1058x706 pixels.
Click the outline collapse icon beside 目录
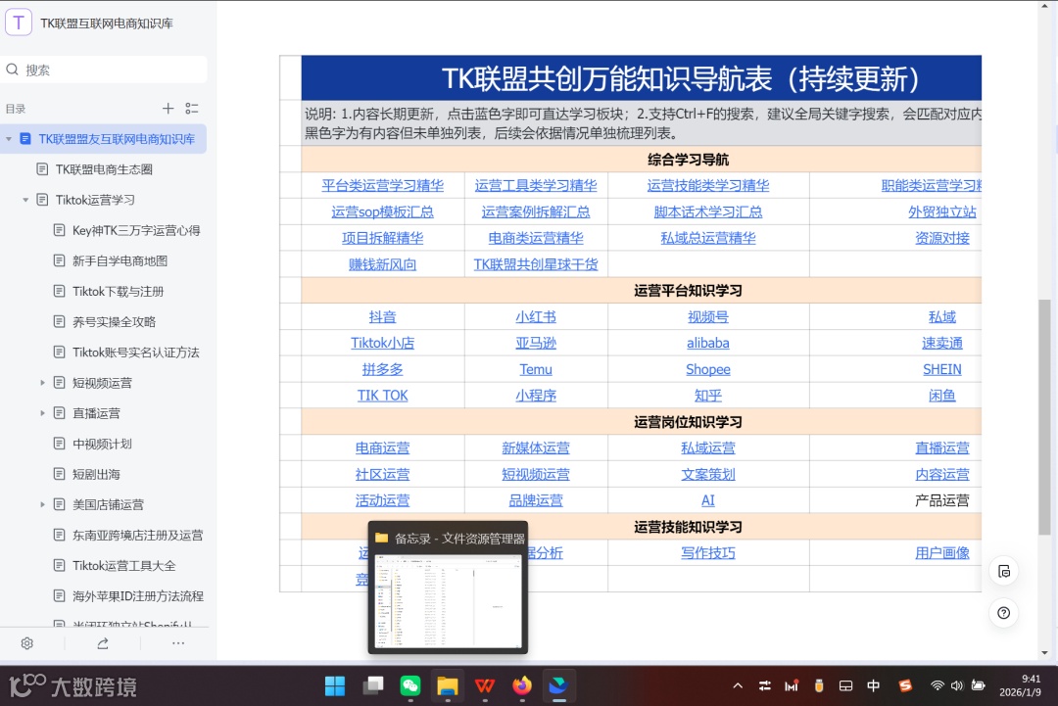coord(192,109)
